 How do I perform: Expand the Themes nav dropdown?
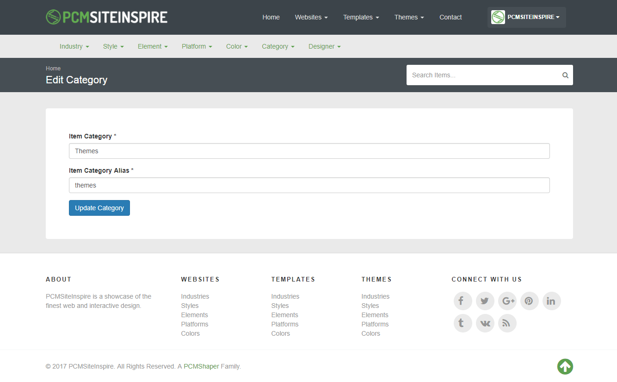coord(409,17)
